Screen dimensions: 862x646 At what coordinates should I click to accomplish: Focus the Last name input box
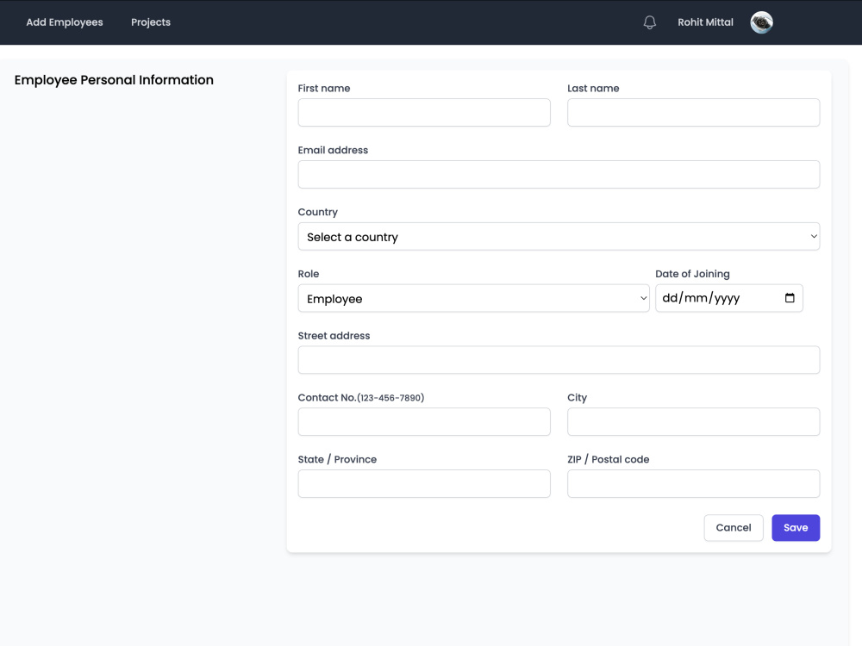693,113
